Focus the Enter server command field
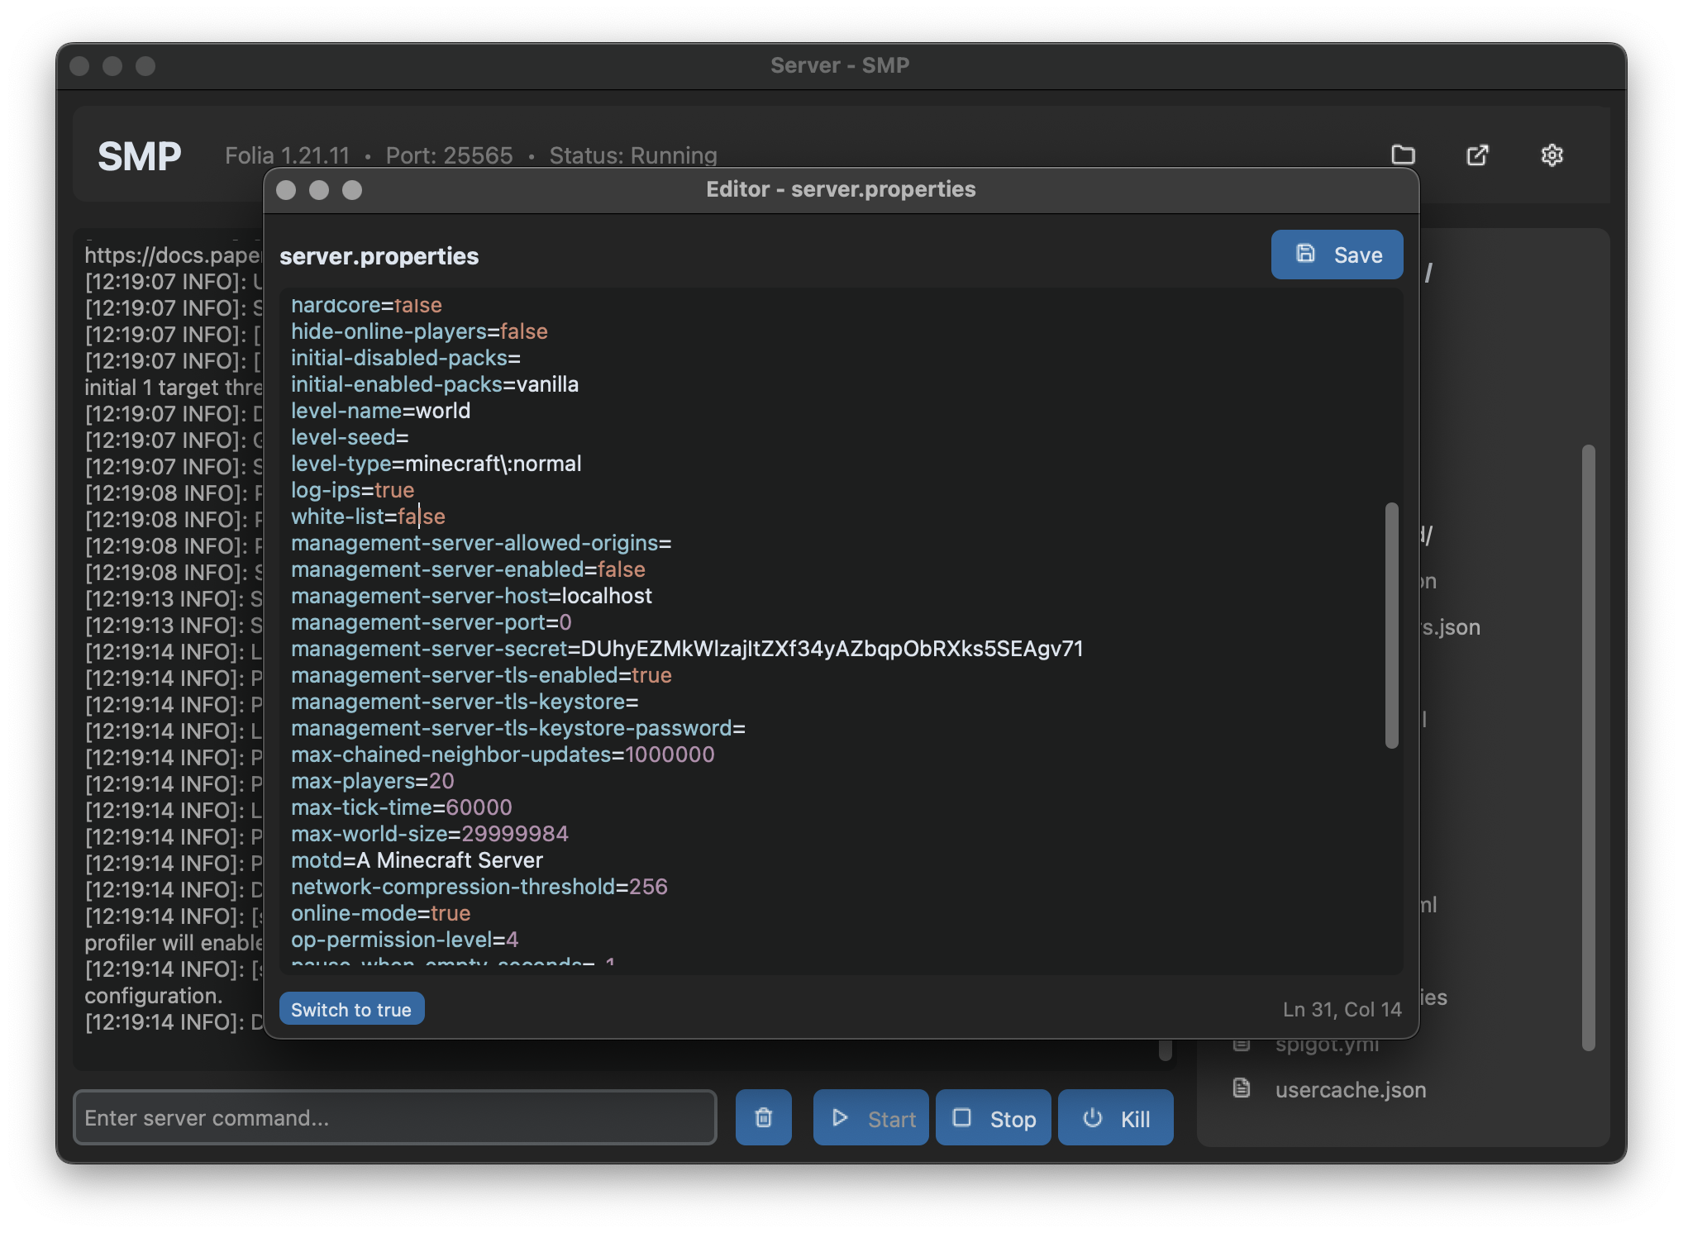 (x=395, y=1117)
